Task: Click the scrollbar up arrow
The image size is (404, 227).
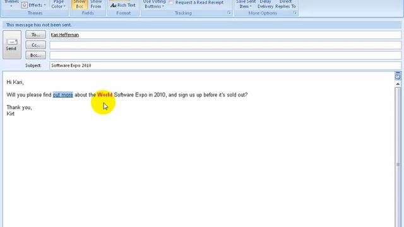Action: click(x=398, y=84)
